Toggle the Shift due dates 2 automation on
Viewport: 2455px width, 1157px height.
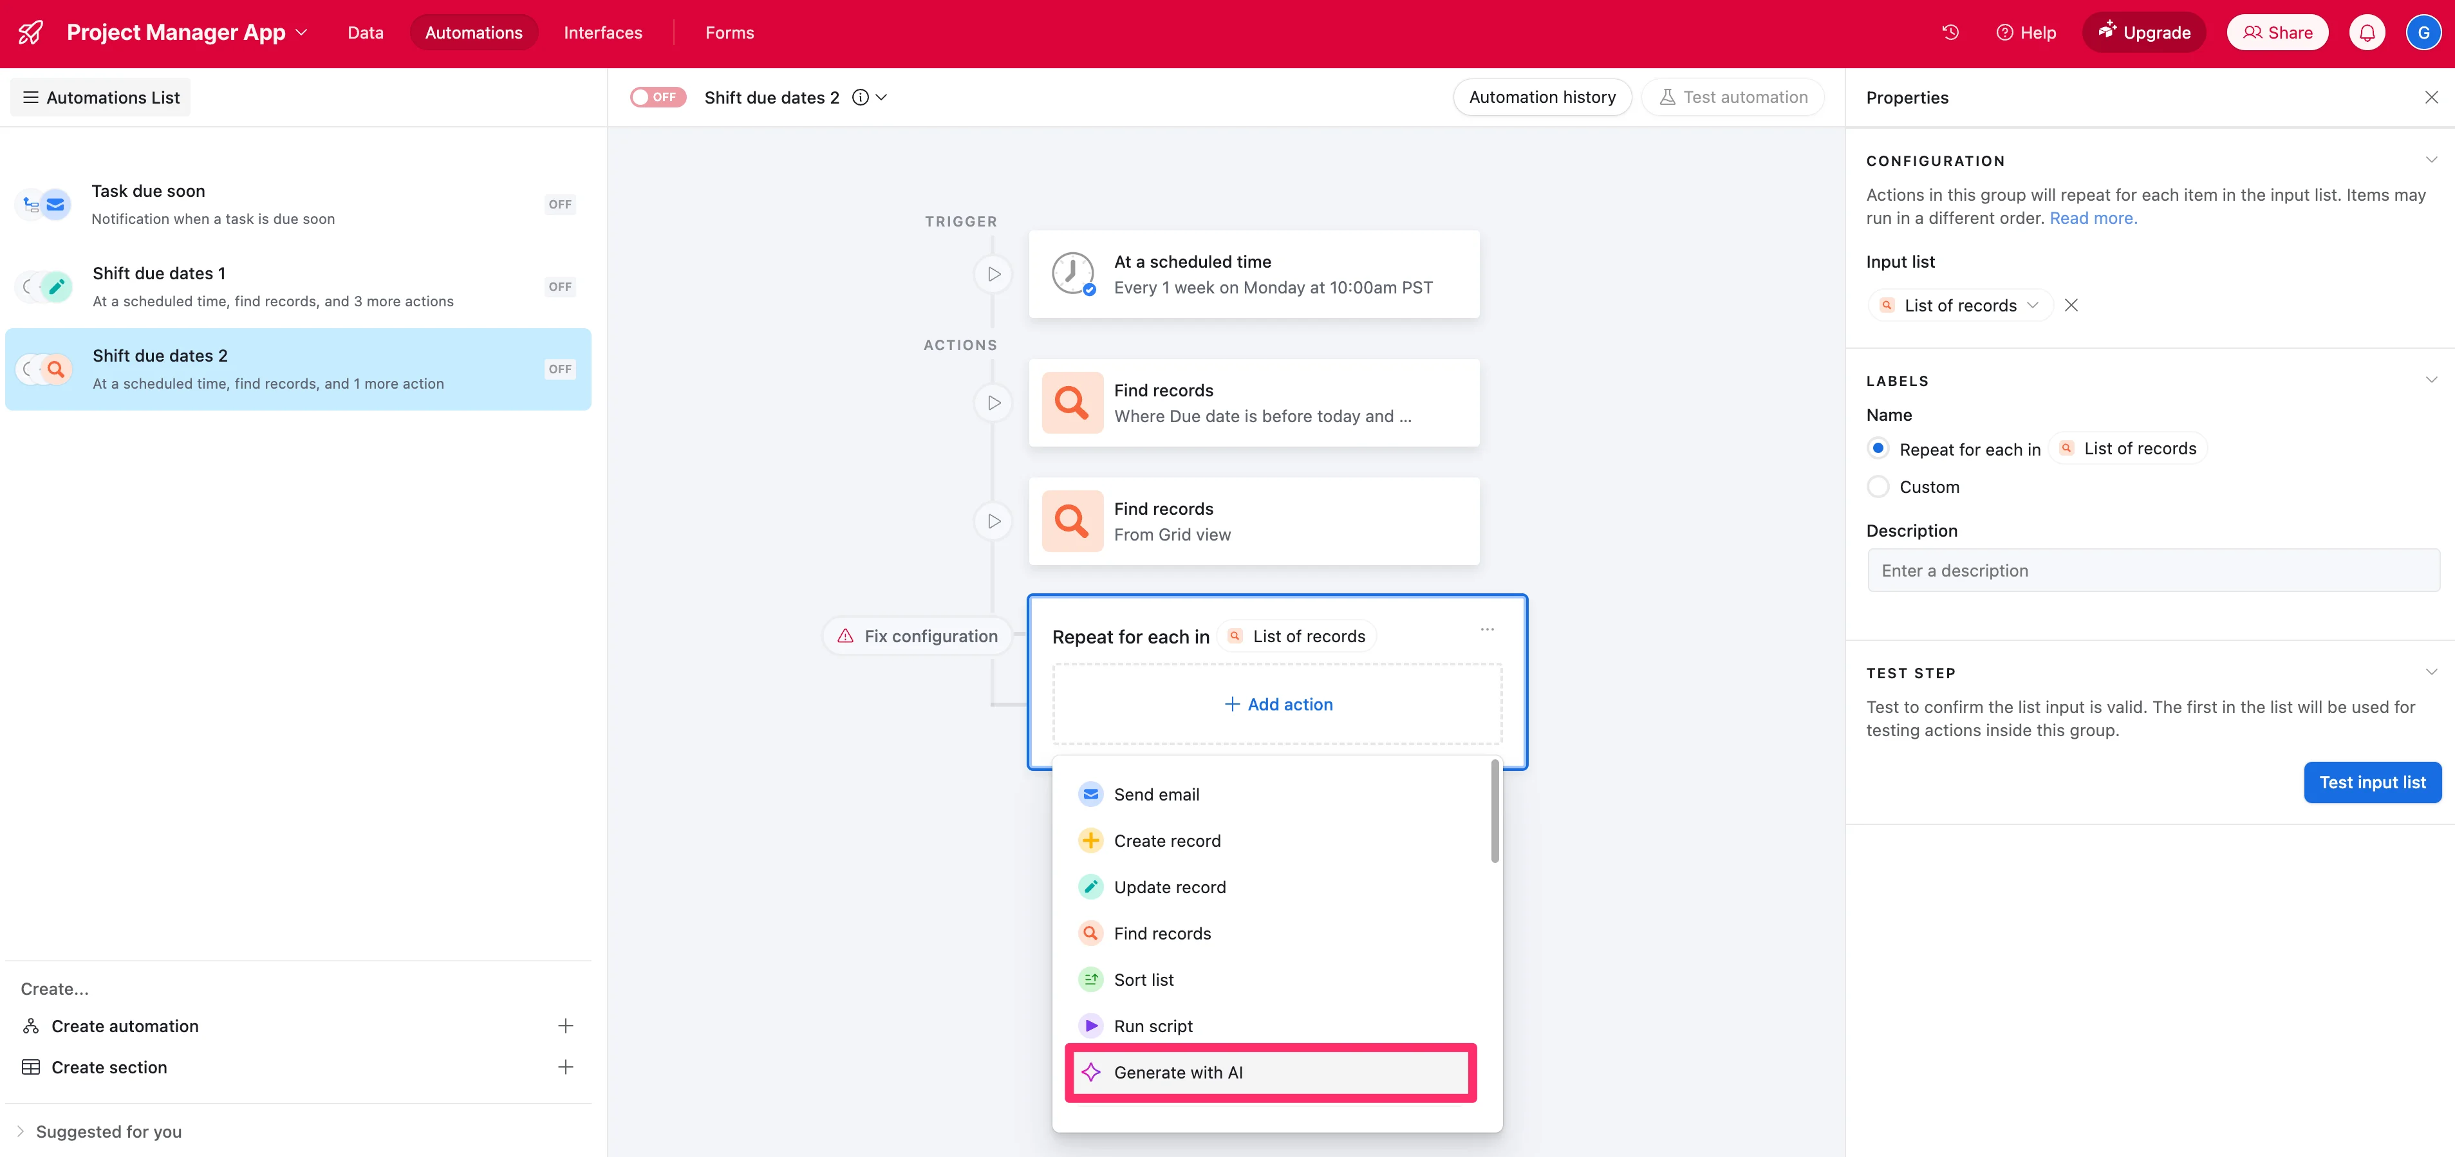658,97
